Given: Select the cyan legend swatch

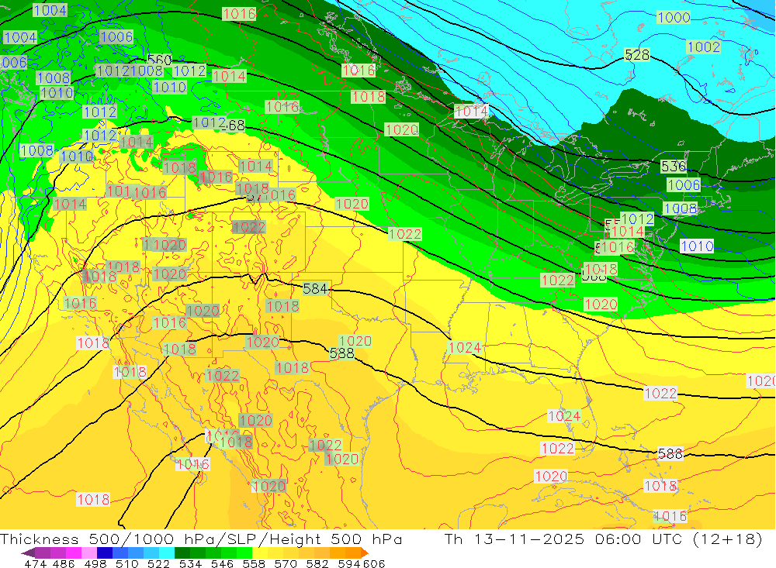Looking at the screenshot, I should pos(167,553).
